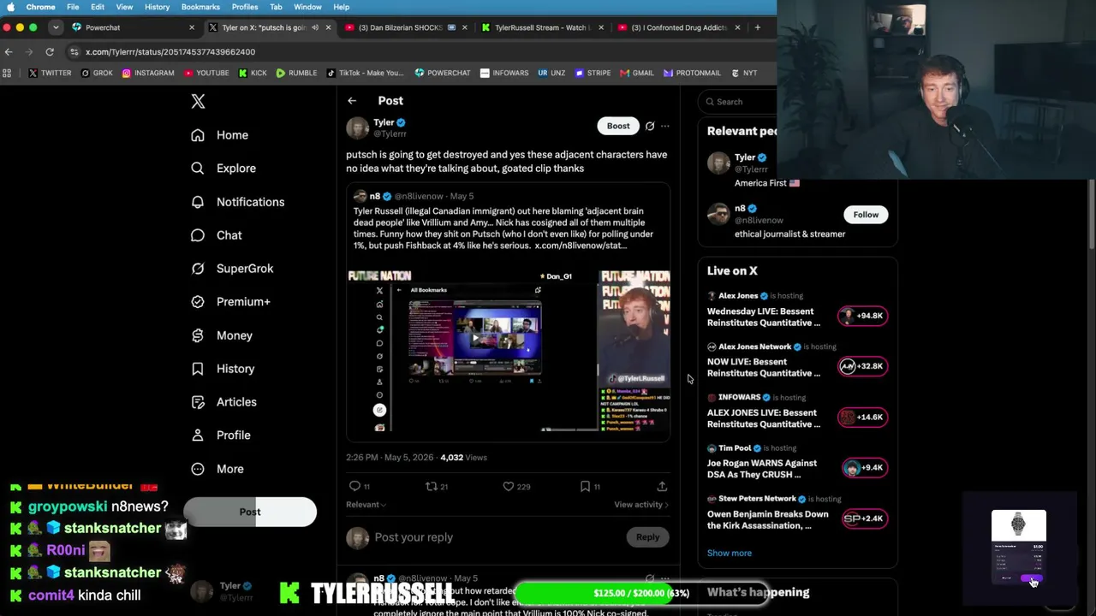Open a new Chrome tab with plus
The image size is (1096, 616).
point(757,27)
